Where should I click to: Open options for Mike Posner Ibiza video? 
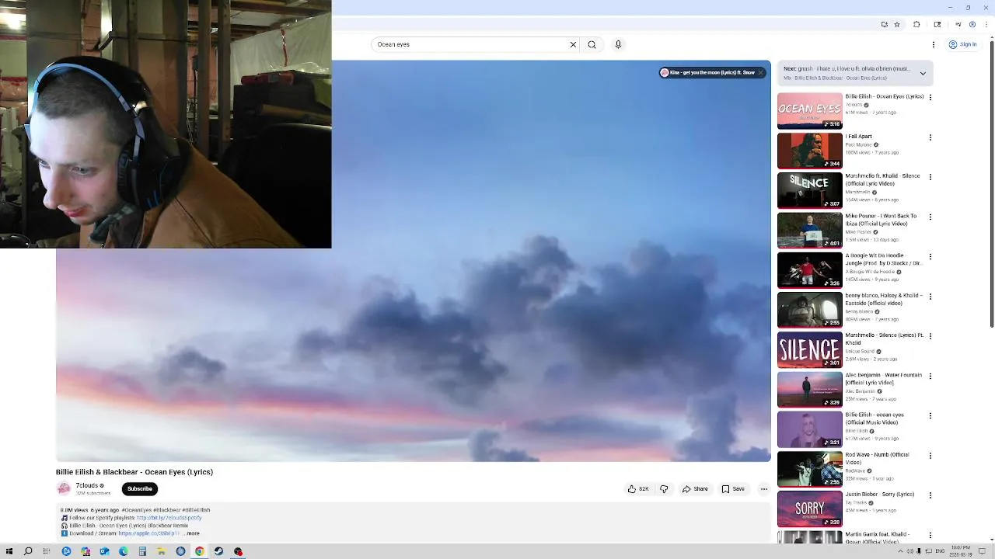pyautogui.click(x=930, y=217)
